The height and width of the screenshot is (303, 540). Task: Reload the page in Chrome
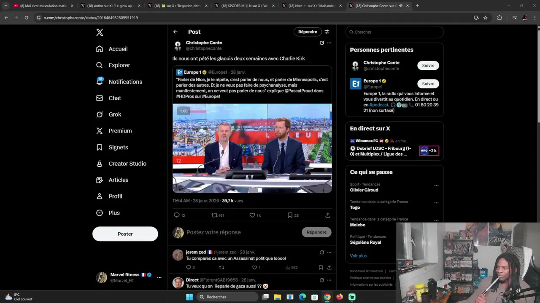(x=26, y=18)
